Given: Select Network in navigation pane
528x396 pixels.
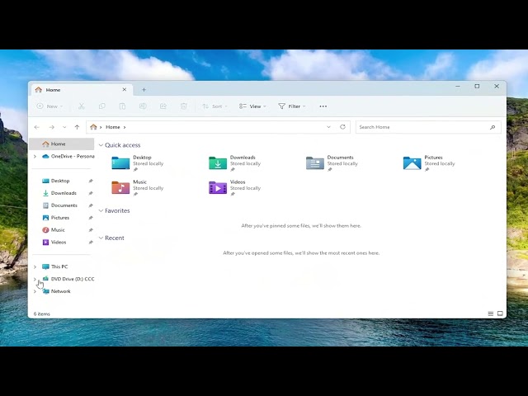Looking at the screenshot, I should point(62,291).
